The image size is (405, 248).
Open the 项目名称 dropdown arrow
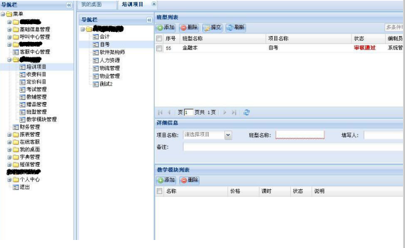(x=228, y=135)
